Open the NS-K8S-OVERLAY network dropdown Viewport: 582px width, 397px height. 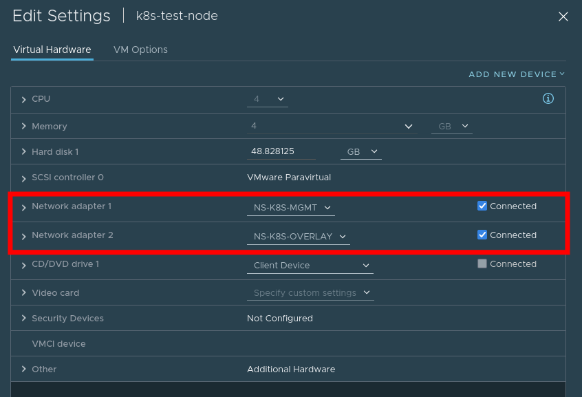click(x=299, y=237)
